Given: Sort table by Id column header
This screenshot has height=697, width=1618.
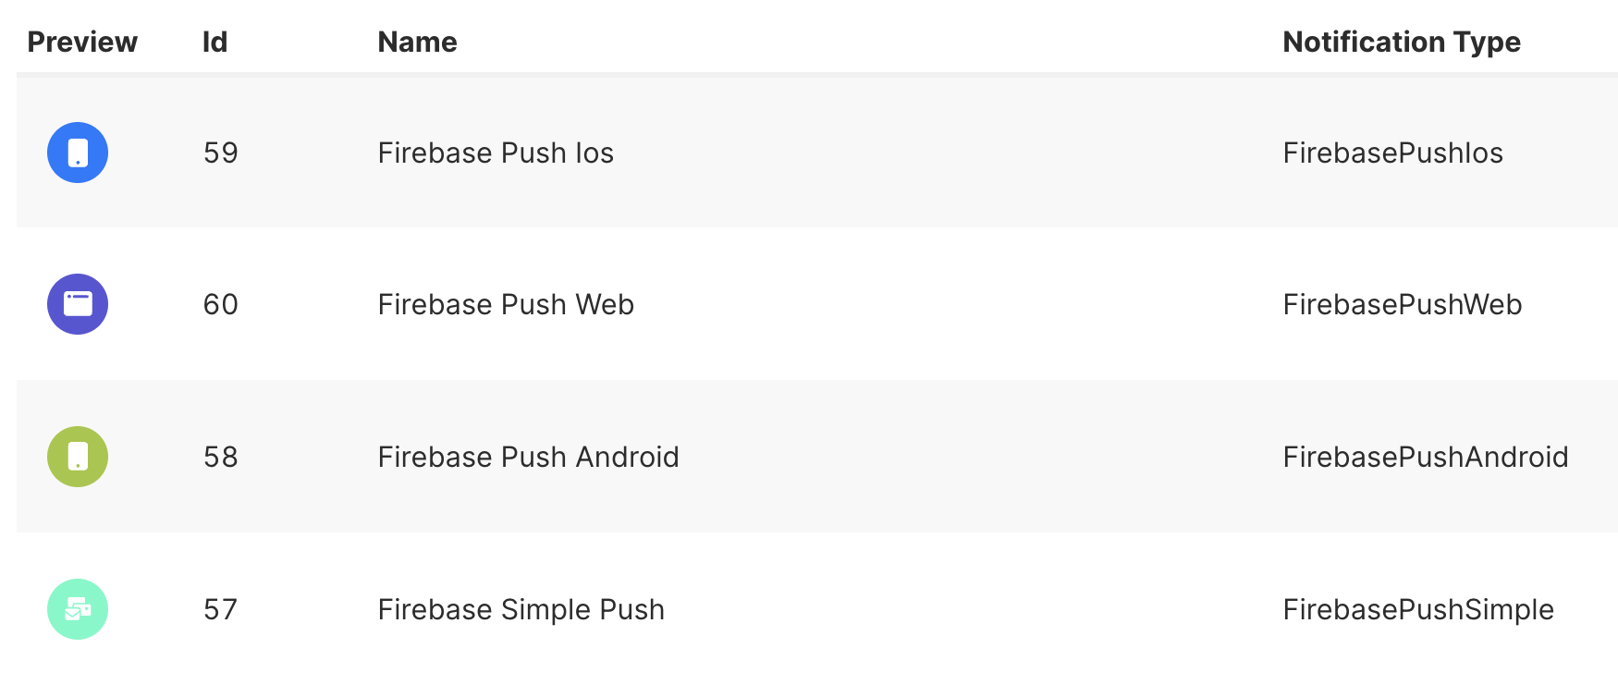Looking at the screenshot, I should point(215,42).
